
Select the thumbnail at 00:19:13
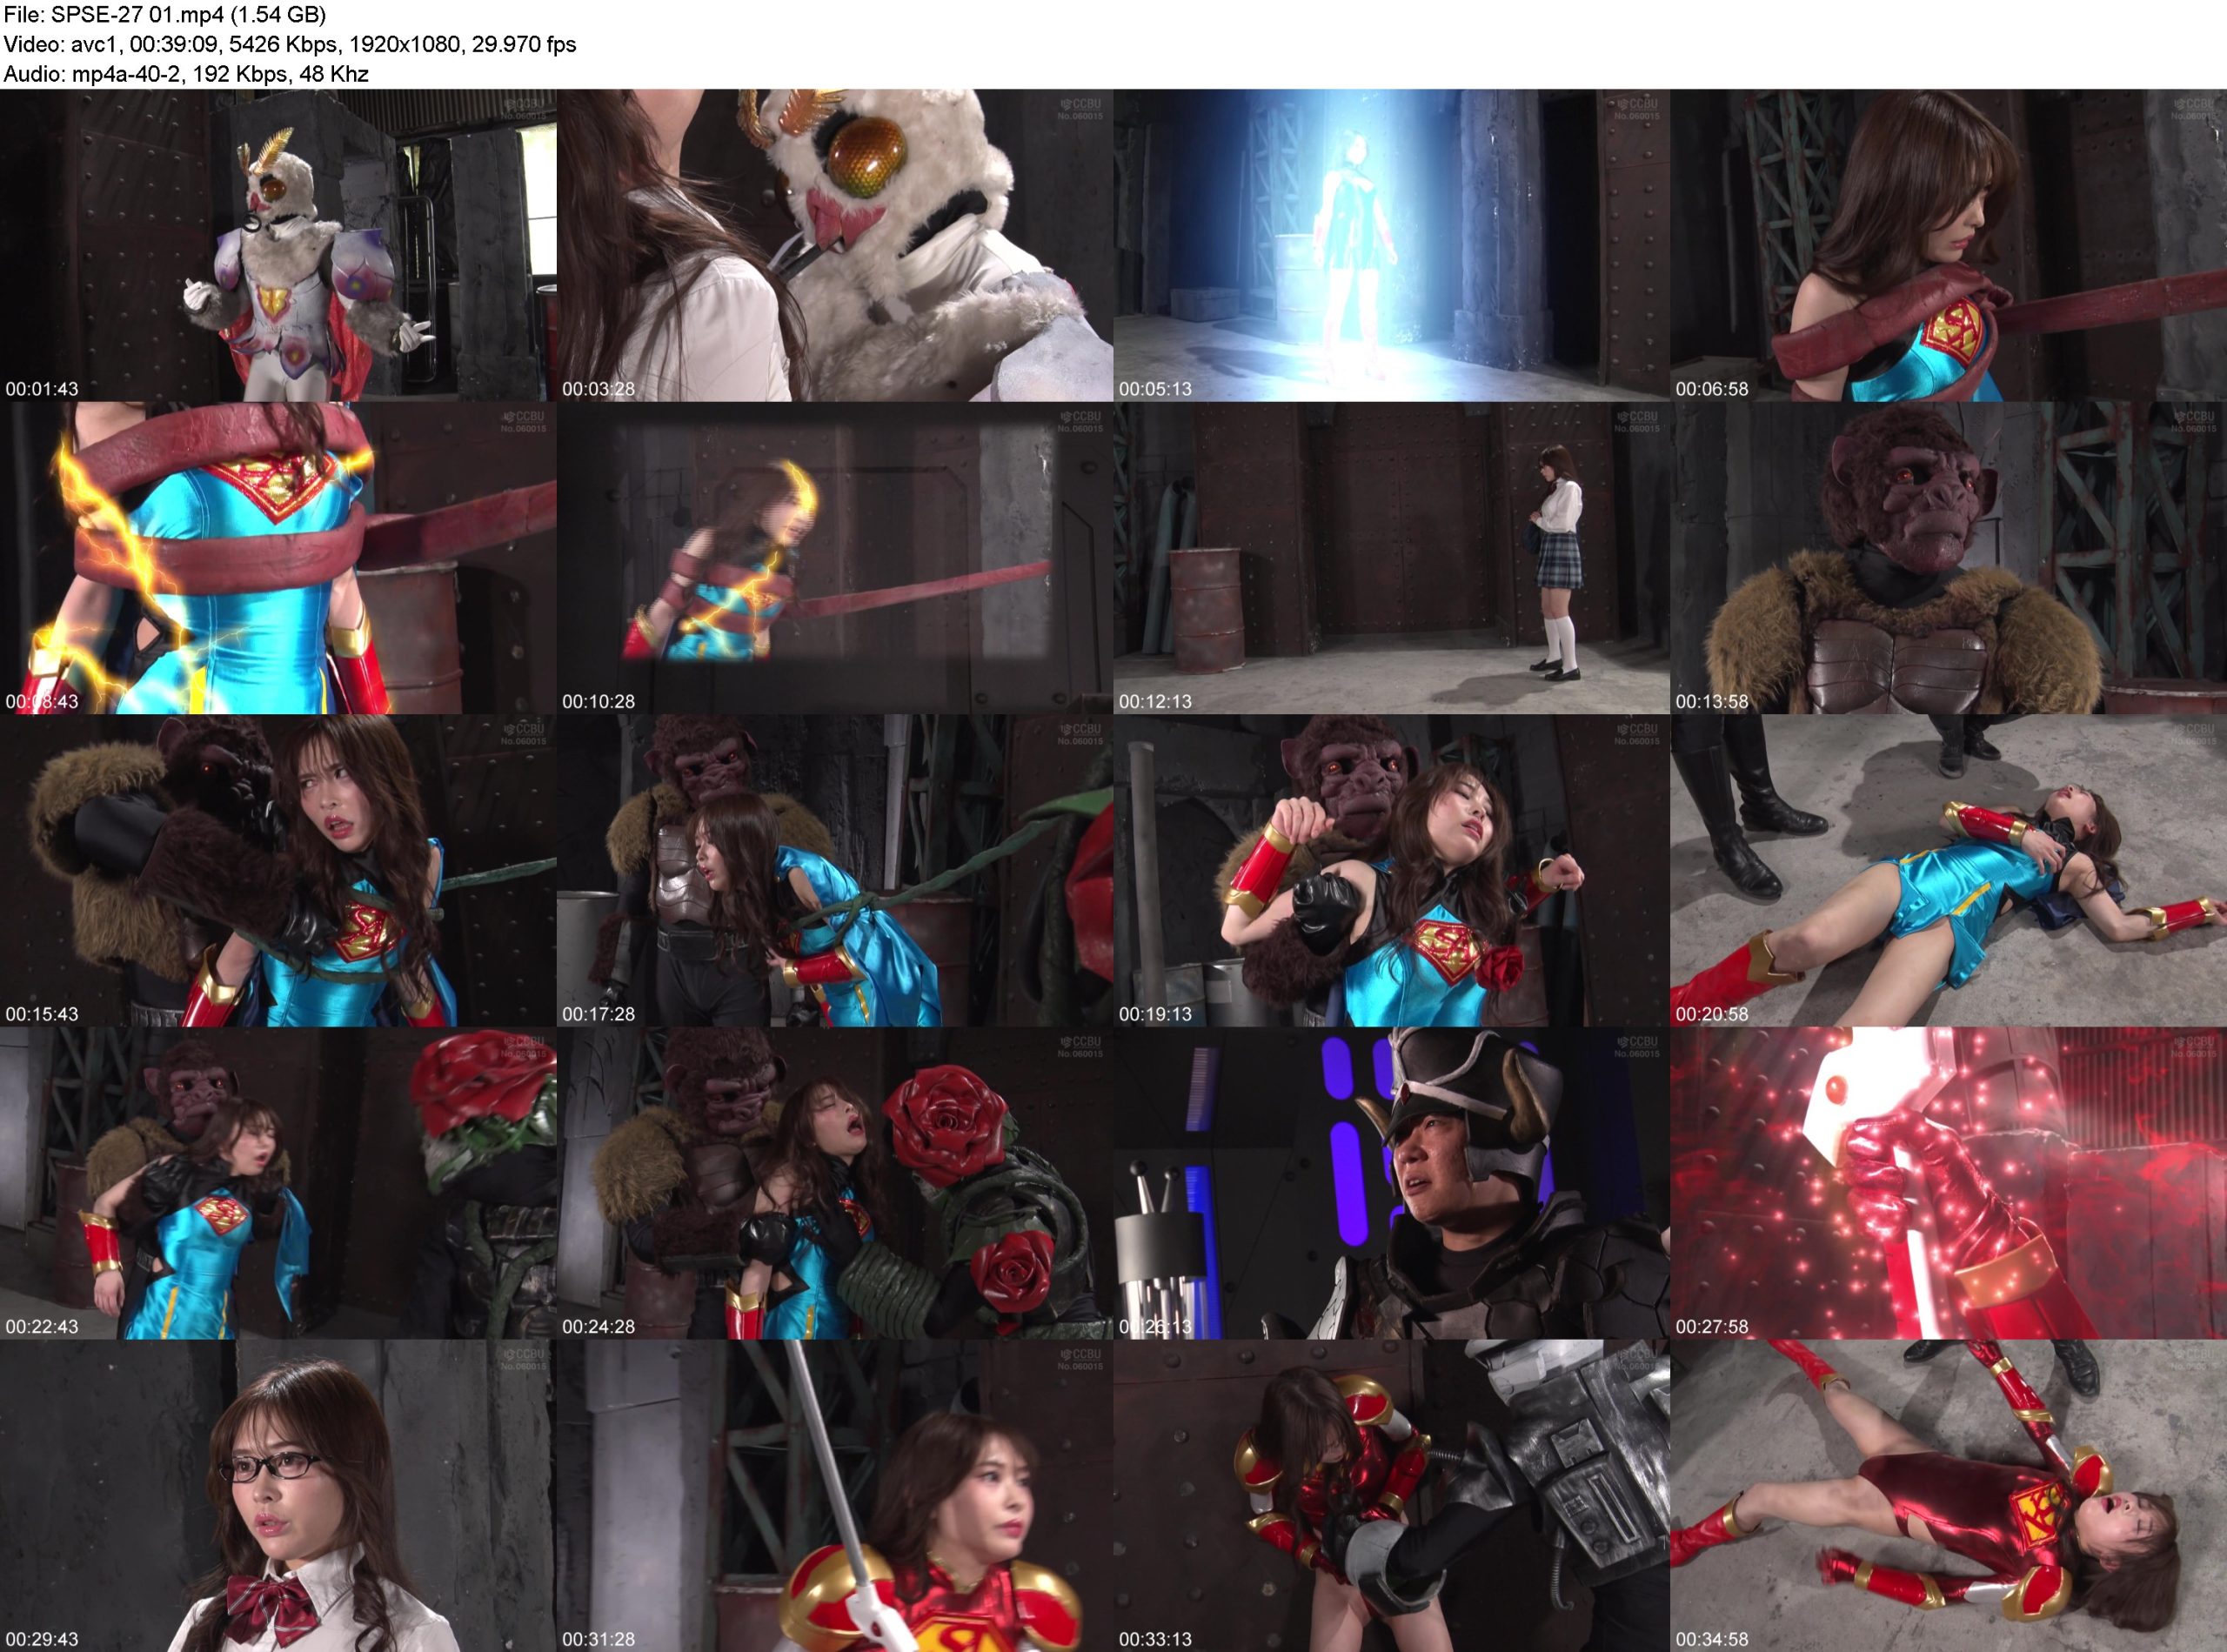coord(1391,870)
